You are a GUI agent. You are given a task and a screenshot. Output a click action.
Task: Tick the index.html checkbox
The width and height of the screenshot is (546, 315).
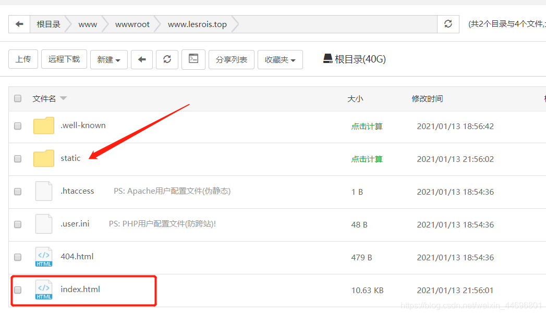pos(18,289)
